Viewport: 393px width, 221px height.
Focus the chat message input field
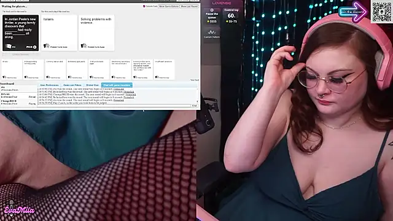[x=114, y=106]
